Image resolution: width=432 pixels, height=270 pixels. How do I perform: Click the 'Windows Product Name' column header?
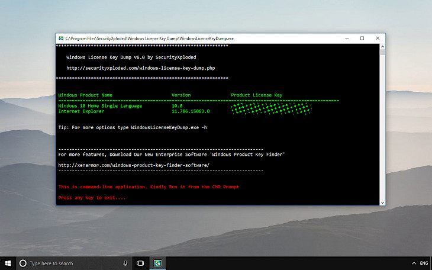pyautogui.click(x=85, y=95)
